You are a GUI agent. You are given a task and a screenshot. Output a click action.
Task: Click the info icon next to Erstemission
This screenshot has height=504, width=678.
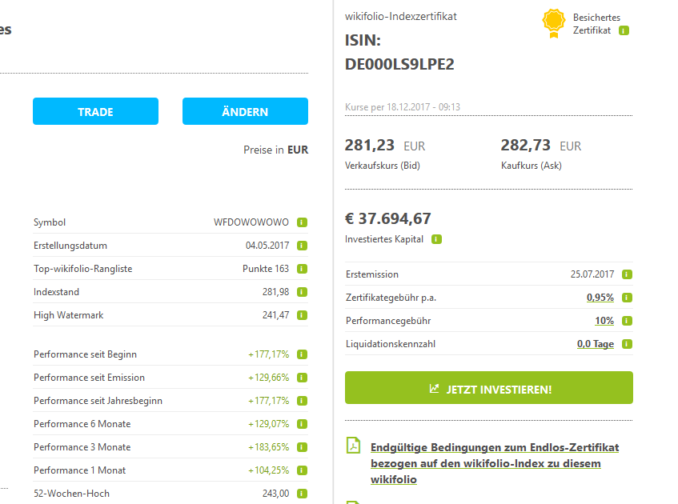click(x=627, y=274)
